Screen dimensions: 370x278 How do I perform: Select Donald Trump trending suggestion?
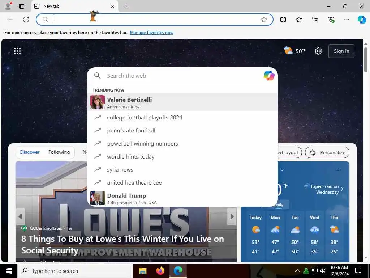point(182,198)
